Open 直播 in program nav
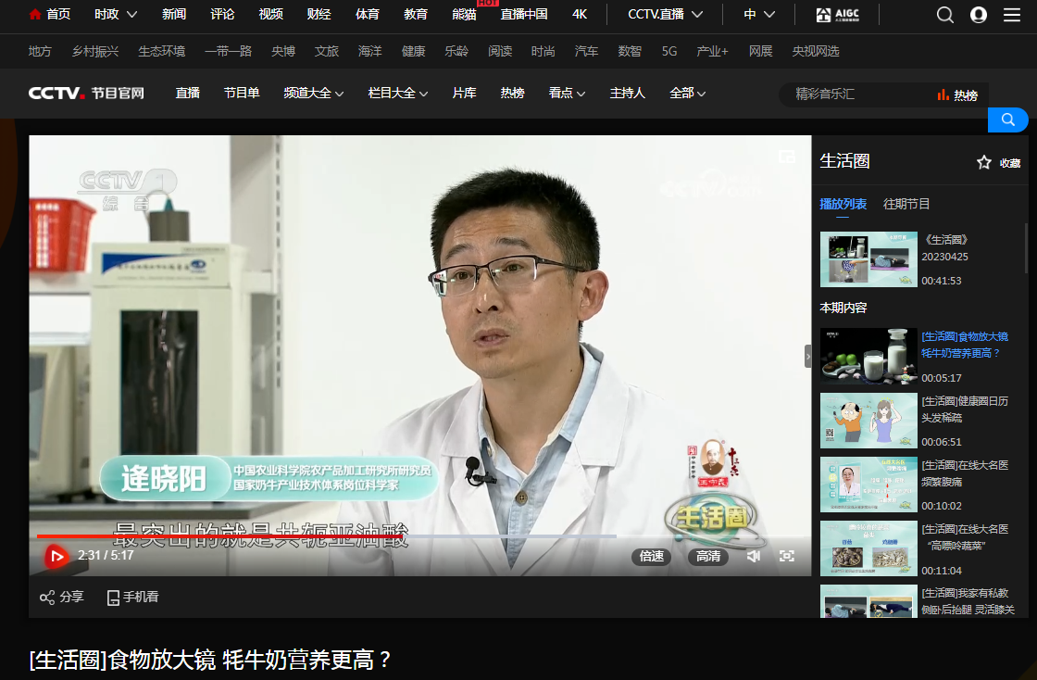The width and height of the screenshot is (1037, 680). coord(188,94)
